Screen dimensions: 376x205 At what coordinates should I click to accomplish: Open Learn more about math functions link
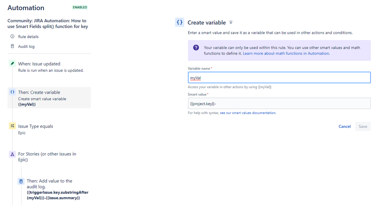286,53
